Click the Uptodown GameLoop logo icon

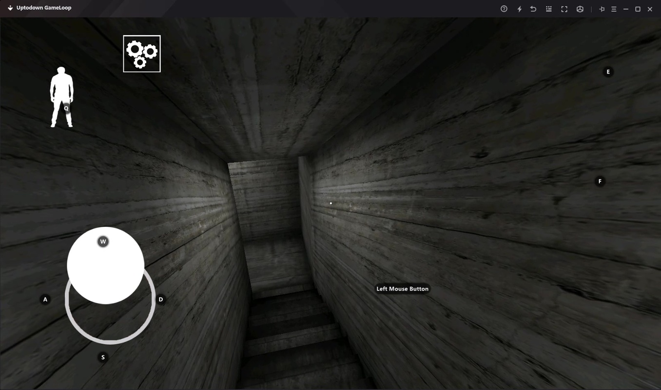click(10, 8)
